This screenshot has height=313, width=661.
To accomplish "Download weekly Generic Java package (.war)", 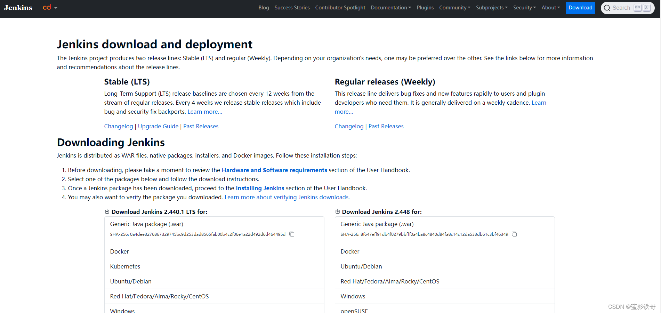I will coord(445,230).
